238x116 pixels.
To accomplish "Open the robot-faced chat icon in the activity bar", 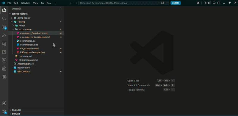I will pos(4,69).
